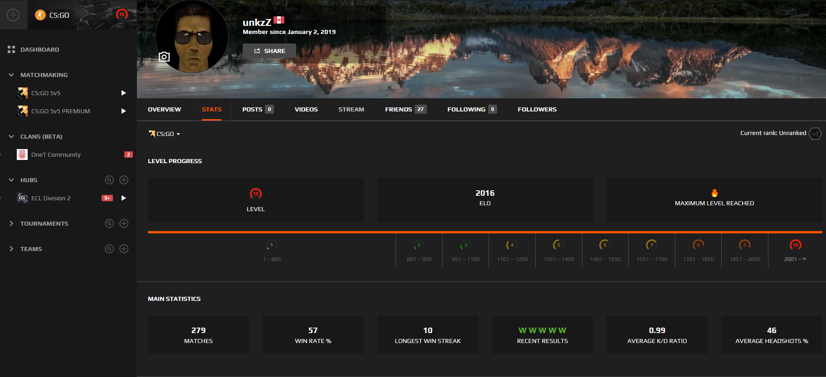826x377 pixels.
Task: Select the Stats tab
Action: point(212,109)
